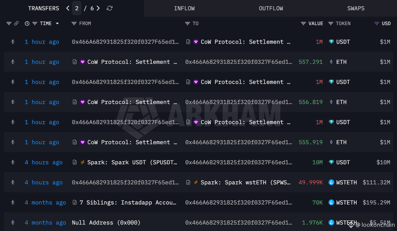Go to previous transfers page
Image resolution: width=397 pixels, height=231 pixels.
tap(68, 8)
